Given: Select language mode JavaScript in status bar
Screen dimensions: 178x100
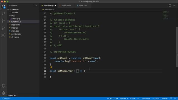Looking at the screenshot, I should pyautogui.click(x=146, y=98).
